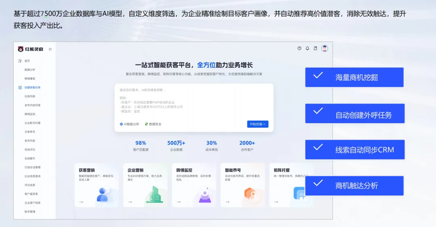
Task: Go to 舆情监控 sidebar item
Action: [x=30, y=114]
